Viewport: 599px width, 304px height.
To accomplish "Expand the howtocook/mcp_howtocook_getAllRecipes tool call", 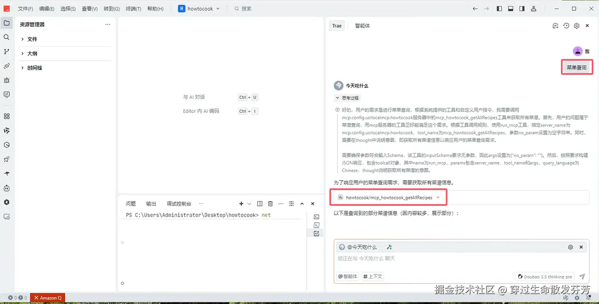I will pos(388,197).
